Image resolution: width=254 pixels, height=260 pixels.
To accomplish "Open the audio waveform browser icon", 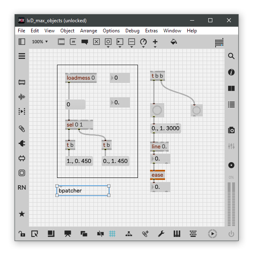I will [22, 97].
